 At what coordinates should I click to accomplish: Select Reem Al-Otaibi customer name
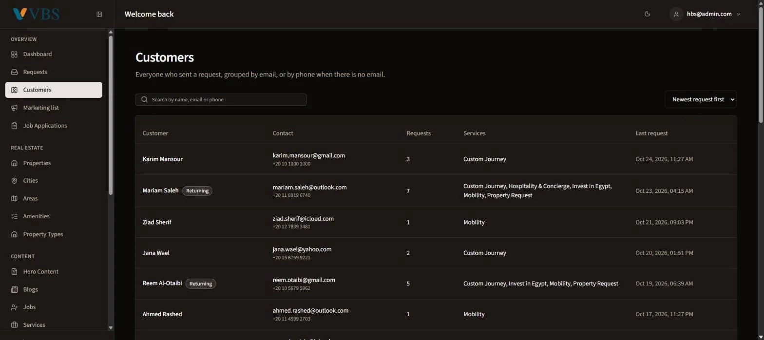coord(162,283)
